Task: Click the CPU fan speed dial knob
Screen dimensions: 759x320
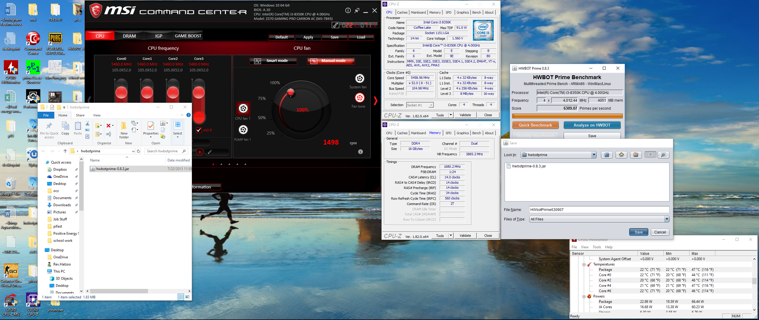Action: pos(291,92)
